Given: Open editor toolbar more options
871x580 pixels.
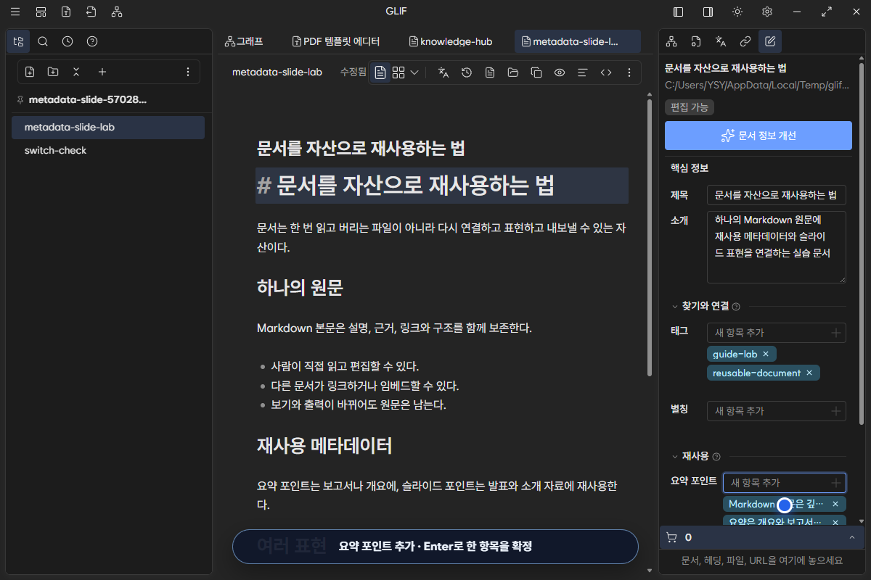Looking at the screenshot, I should coord(629,72).
